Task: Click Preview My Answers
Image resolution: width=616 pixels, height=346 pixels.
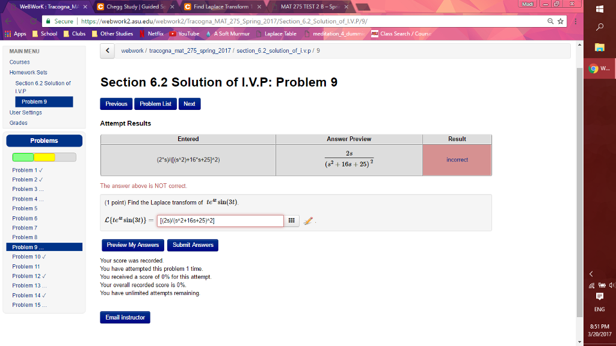Action: (x=133, y=245)
